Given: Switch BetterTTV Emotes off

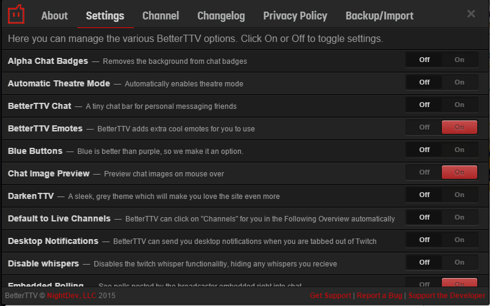Looking at the screenshot, I should (424, 127).
